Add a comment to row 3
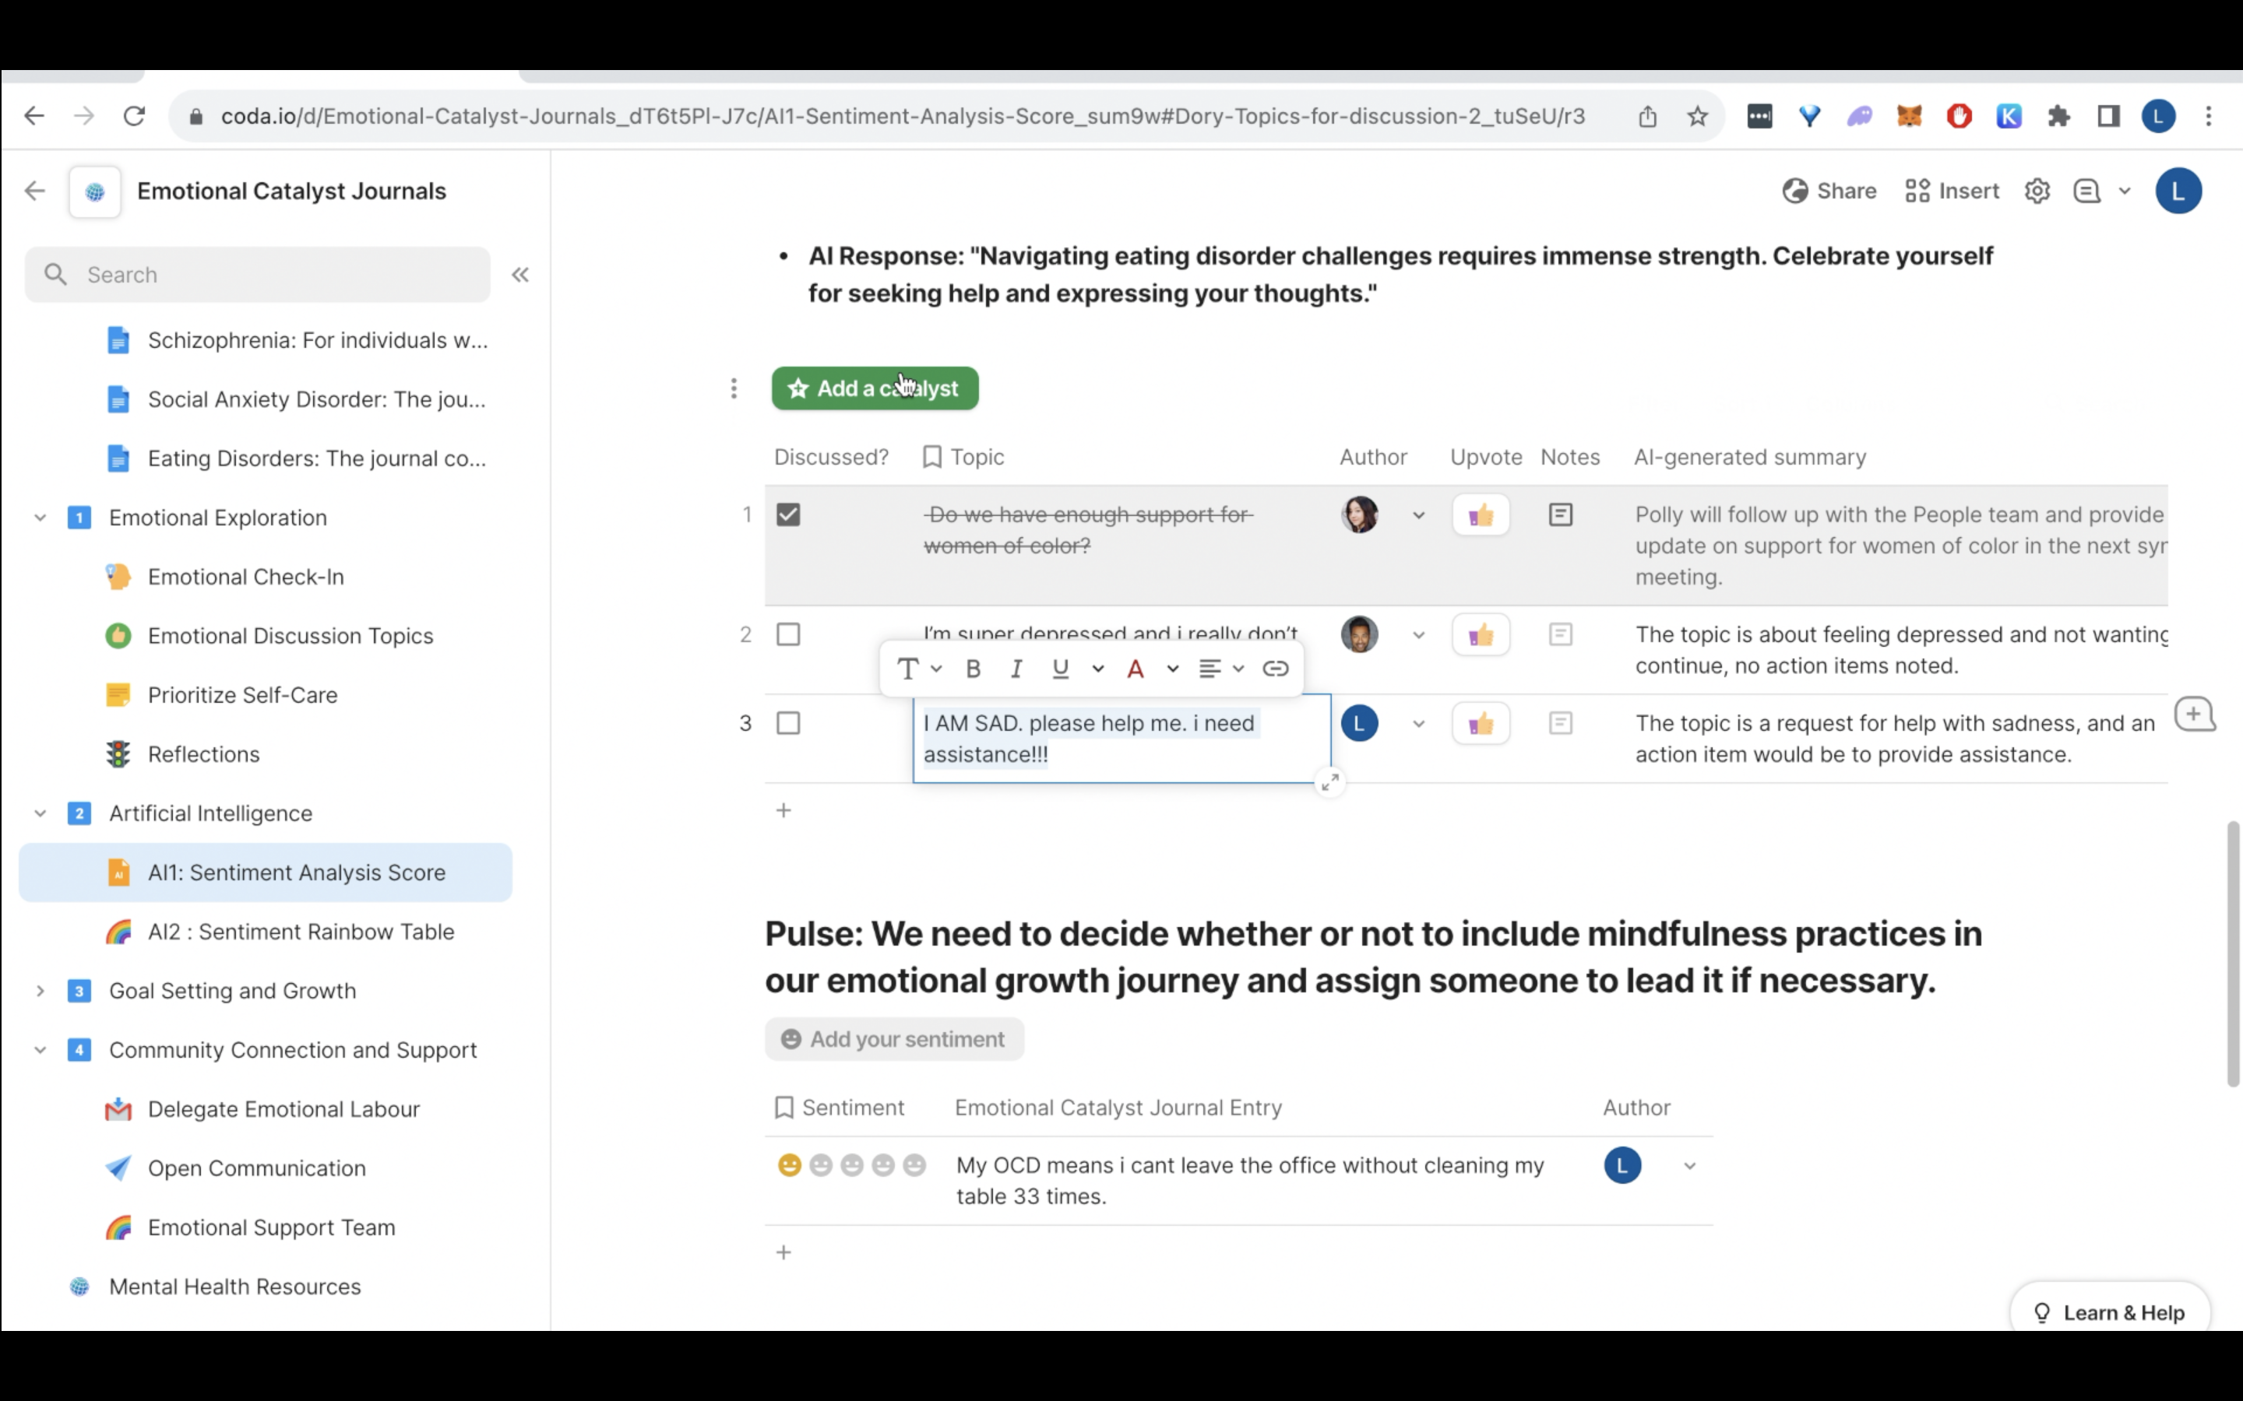 2194,715
